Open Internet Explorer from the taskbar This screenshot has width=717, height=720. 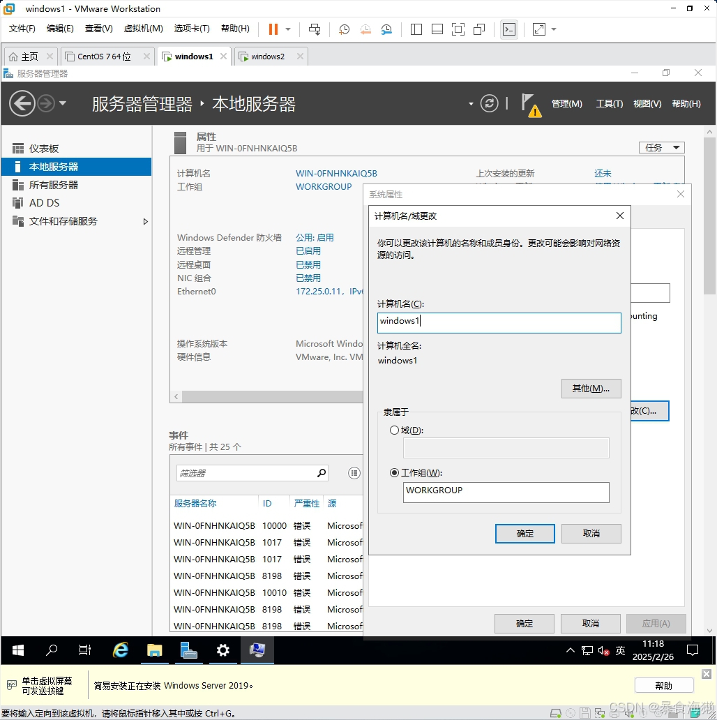(x=121, y=650)
